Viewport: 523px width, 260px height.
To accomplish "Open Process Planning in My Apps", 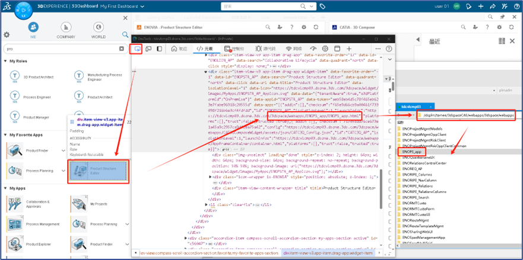I will click(x=95, y=224).
